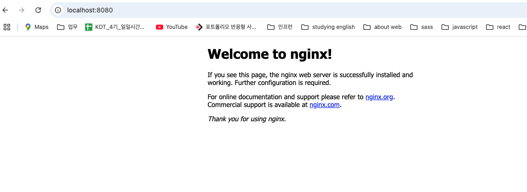View site information icon beside localhost:8080
This screenshot has width=527, height=192.
coord(58,10)
